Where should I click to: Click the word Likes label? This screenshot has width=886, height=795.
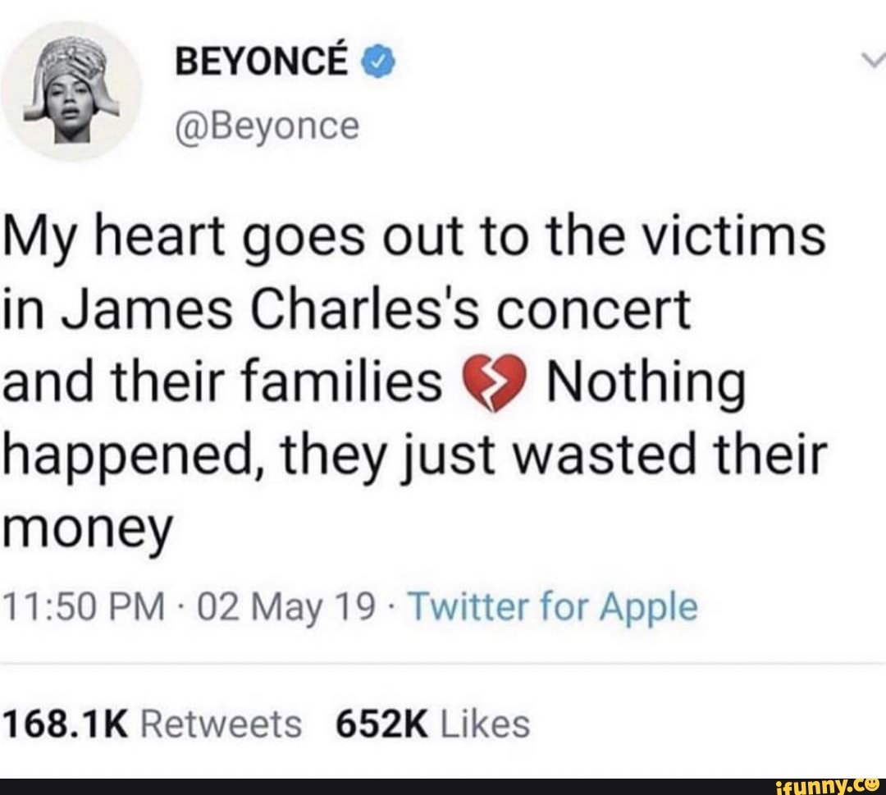tap(485, 724)
